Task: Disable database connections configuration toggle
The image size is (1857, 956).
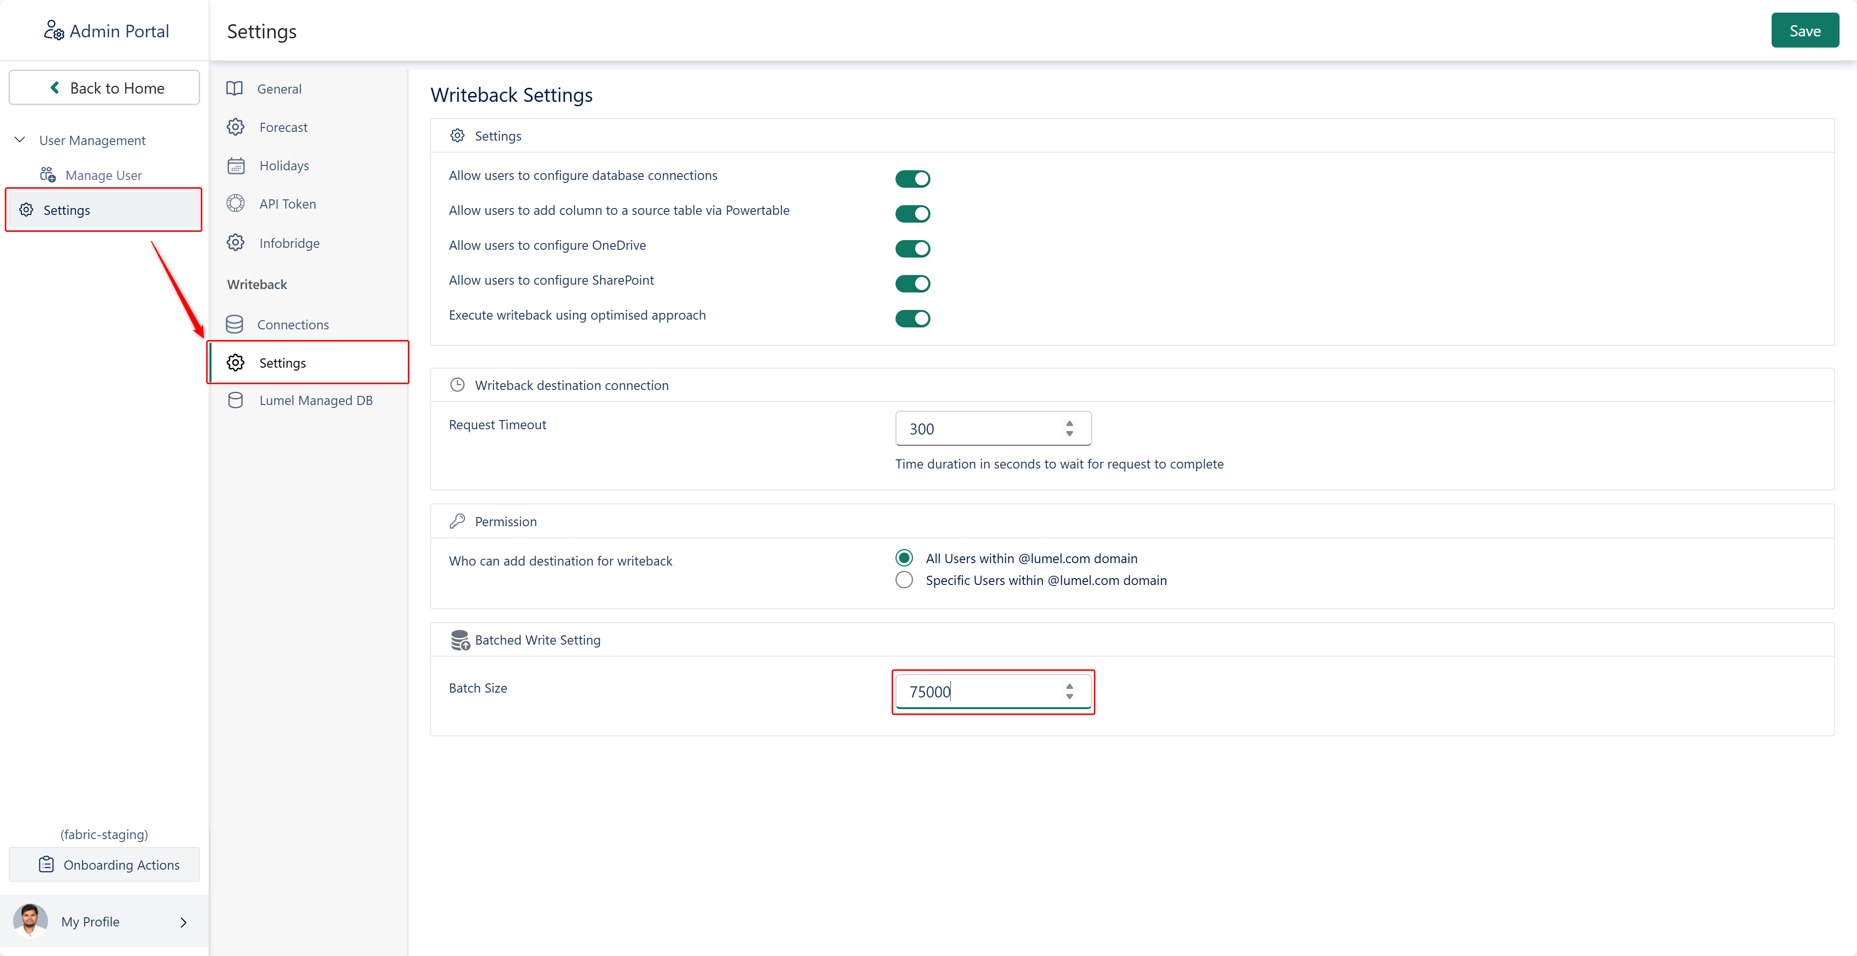Action: point(912,179)
